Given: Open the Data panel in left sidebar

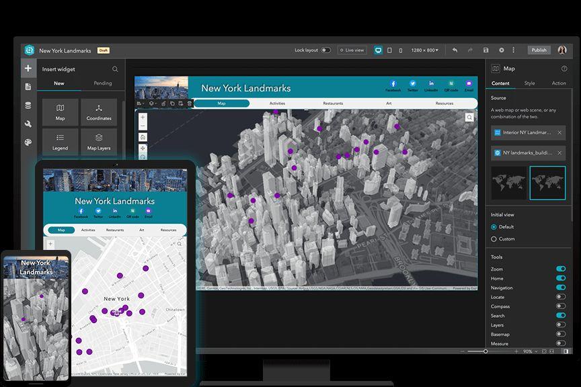Looking at the screenshot, I should (28, 105).
